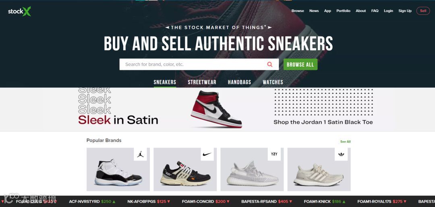Click the StockX logo
Image resolution: width=435 pixels, height=207 pixels.
[x=19, y=11]
